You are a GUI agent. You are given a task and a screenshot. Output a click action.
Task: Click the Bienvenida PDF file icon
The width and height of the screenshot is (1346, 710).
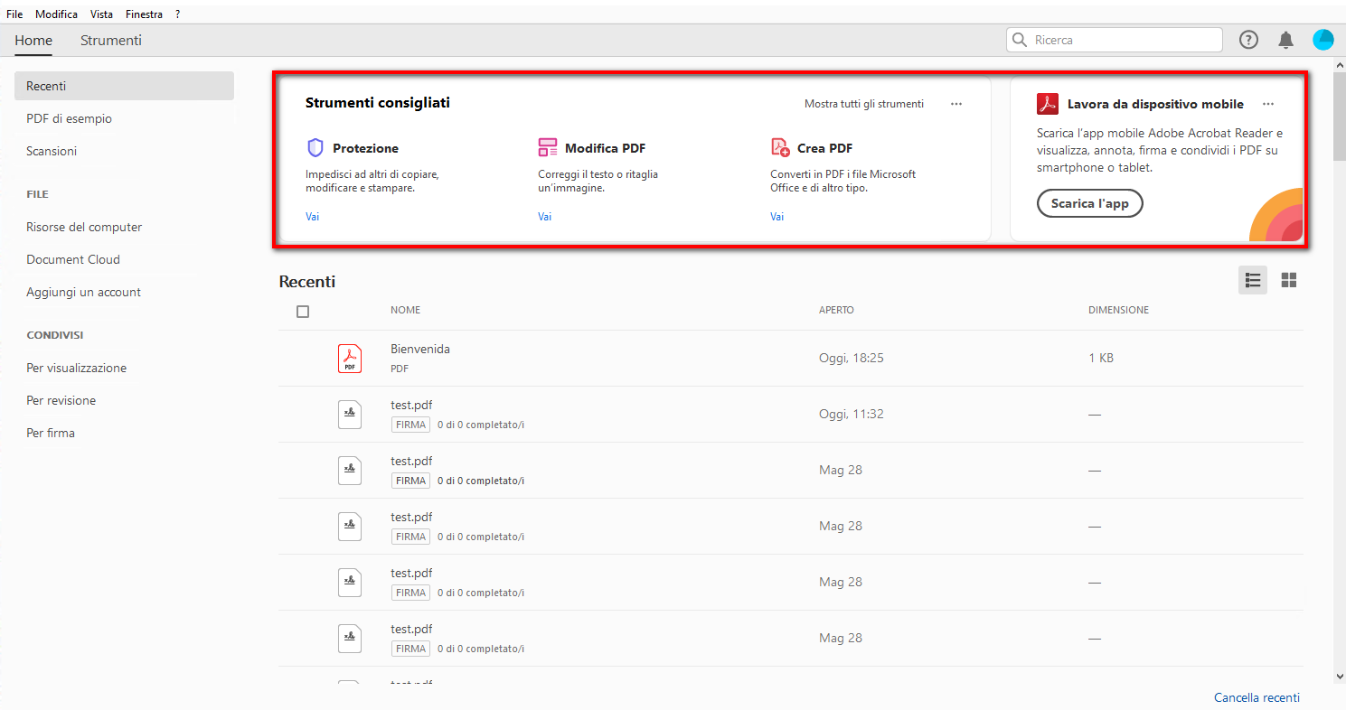(350, 359)
